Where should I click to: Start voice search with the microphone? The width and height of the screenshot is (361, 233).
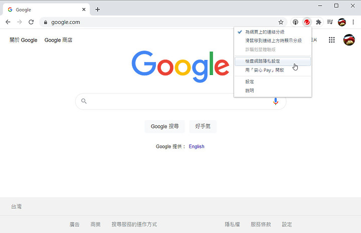click(x=276, y=101)
